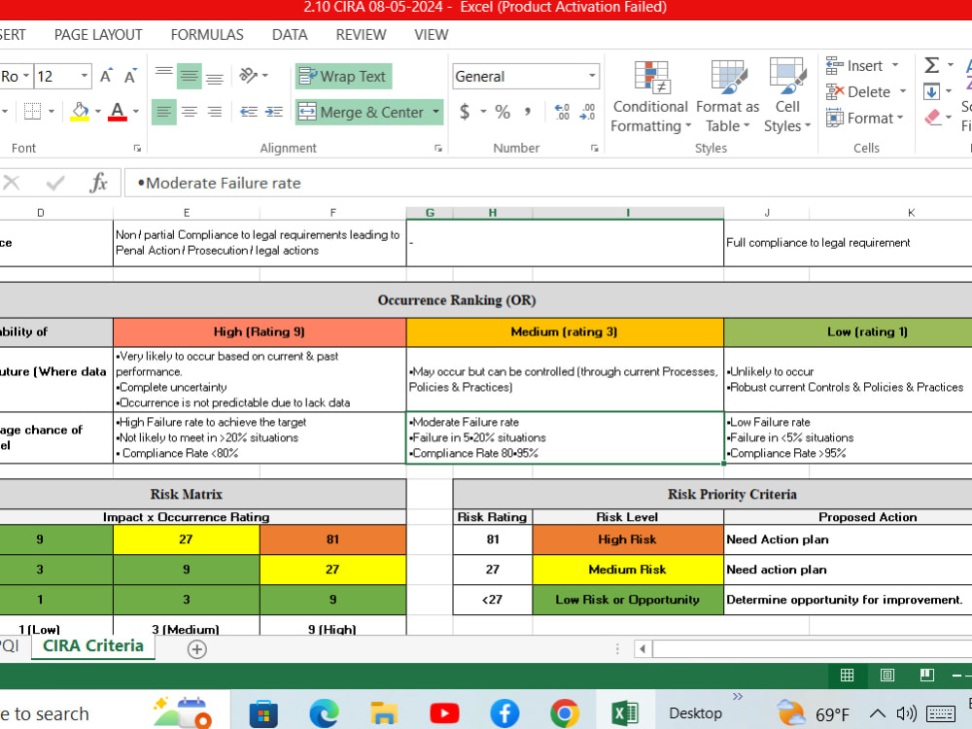Viewport: 972px width, 729px height.
Task: Switch to Page Layout view
Action: [x=887, y=676]
